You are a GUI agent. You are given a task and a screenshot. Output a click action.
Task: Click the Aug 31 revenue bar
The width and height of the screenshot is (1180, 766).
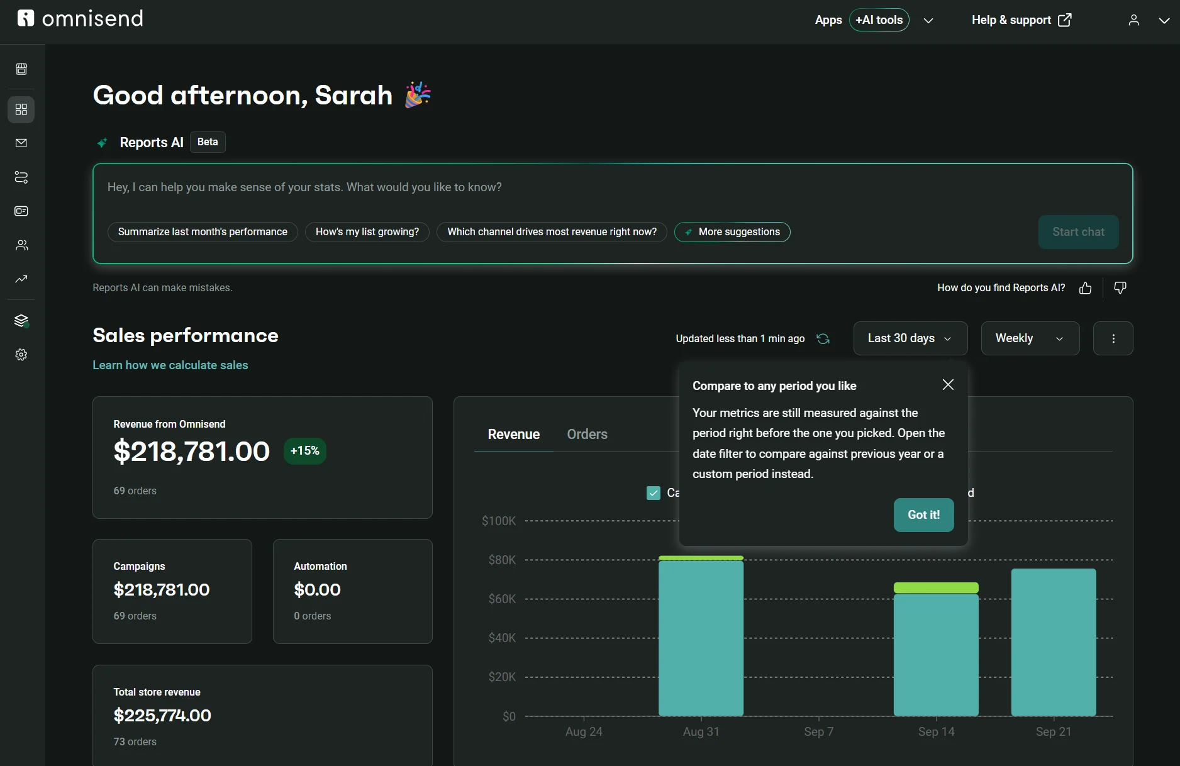701,636
